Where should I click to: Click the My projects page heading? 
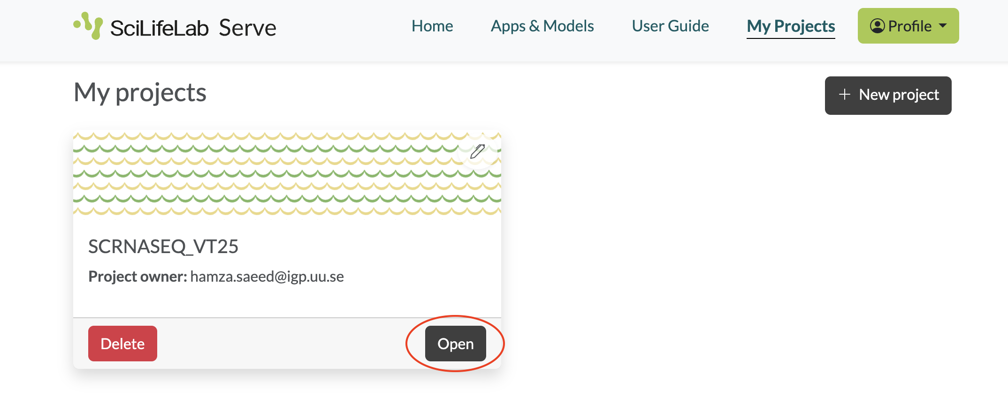tap(140, 92)
